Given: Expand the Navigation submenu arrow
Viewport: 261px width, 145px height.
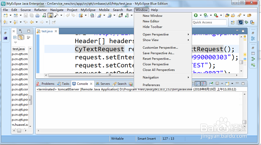Looking at the screenshot, I should pos(188,77).
